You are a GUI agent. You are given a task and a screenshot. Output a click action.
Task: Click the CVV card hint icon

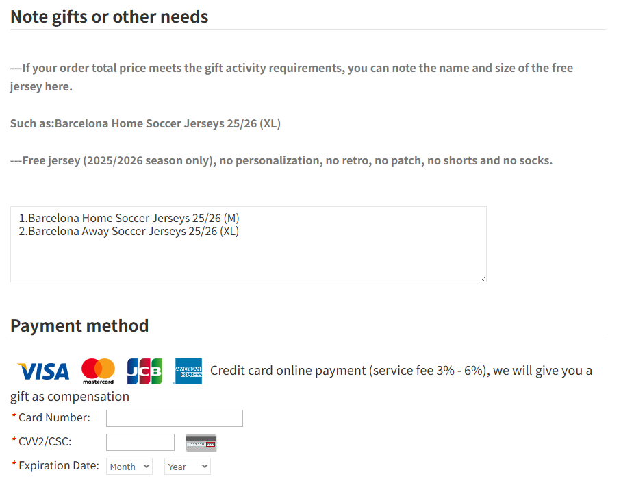201,443
